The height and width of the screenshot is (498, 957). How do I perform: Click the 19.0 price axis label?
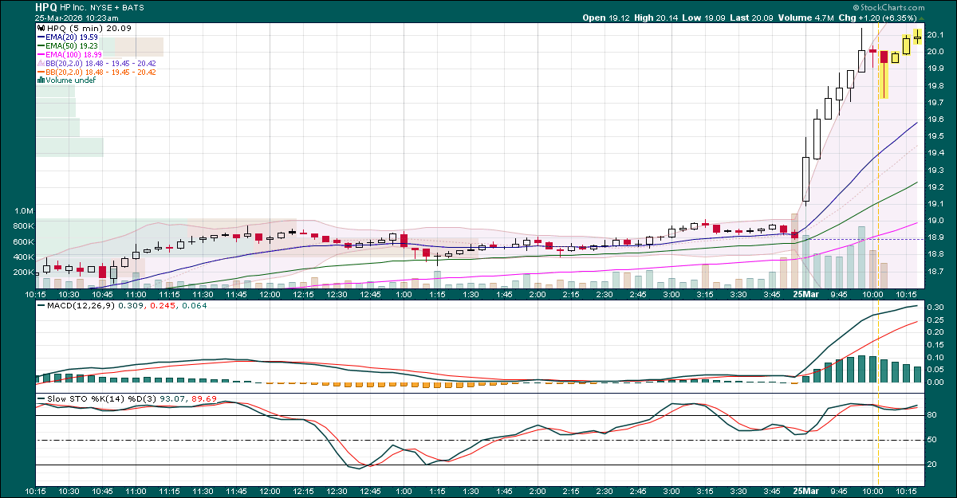935,221
